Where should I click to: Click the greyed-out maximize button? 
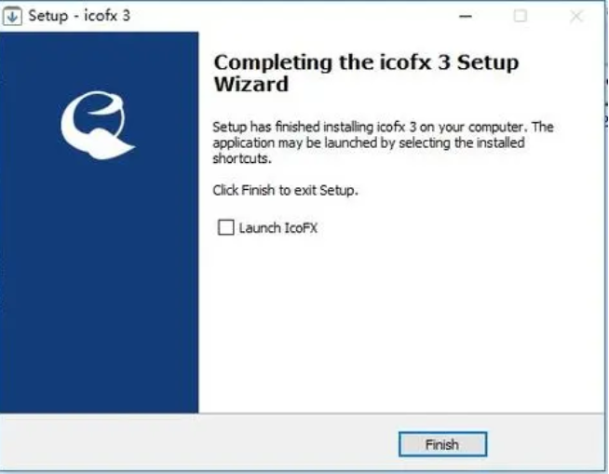520,17
